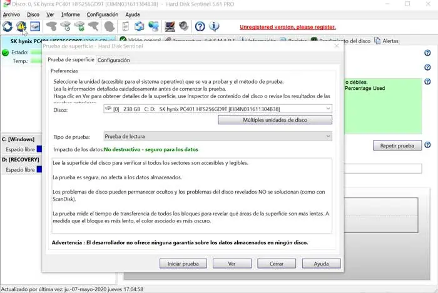Open the Ayuda menu in menu bar
The height and width of the screenshot is (293, 438).
tap(133, 14)
